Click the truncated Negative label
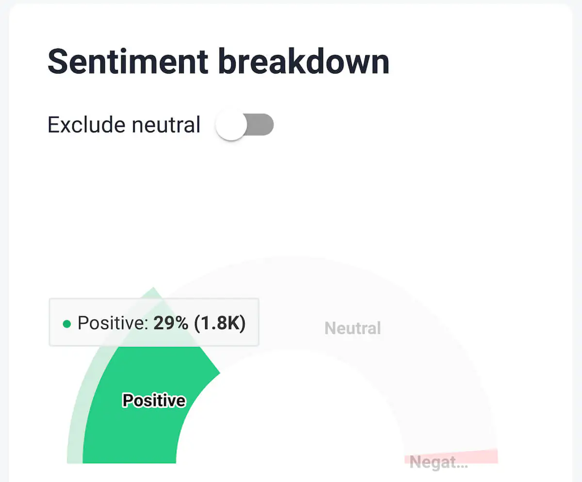Screen dimensions: 582x482 (438, 463)
